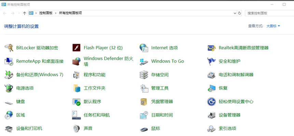Open the 存储空间 drives icon

(x=144, y=75)
